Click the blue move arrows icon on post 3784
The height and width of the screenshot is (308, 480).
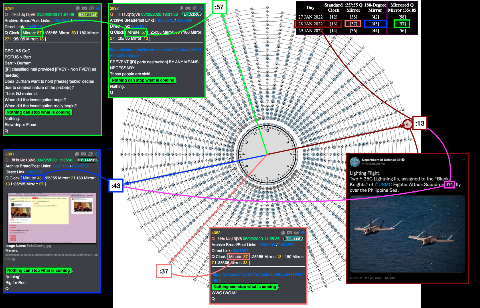click(x=98, y=8)
